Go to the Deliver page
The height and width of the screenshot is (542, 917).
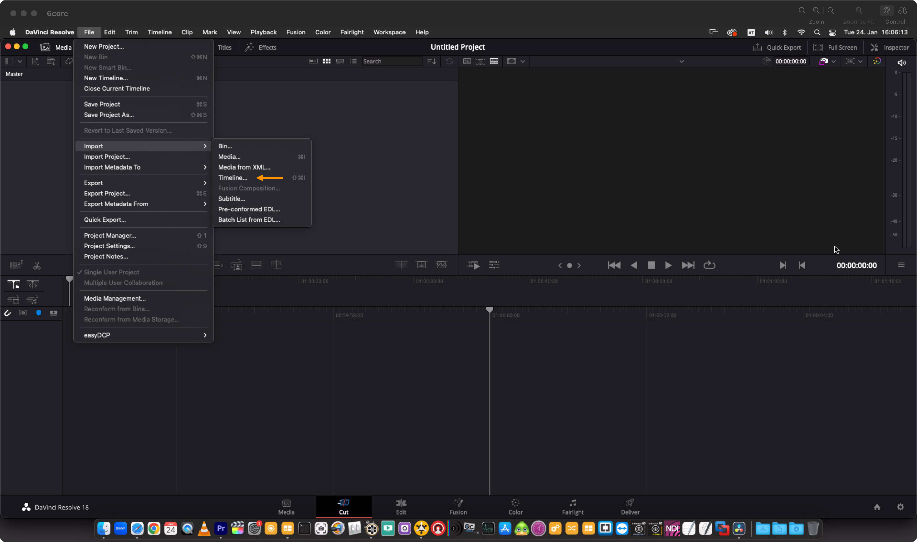(630, 507)
